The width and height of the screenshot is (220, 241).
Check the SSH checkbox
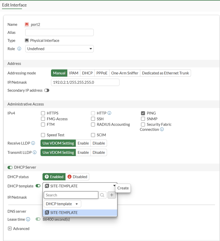tap(93, 119)
